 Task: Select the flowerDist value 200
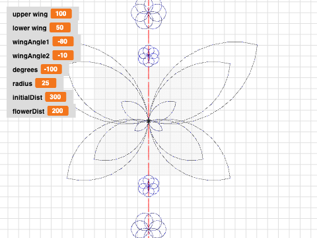(x=57, y=111)
